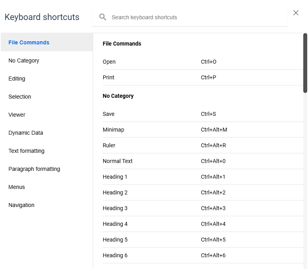Click the Normal Text row label

[x=118, y=161]
